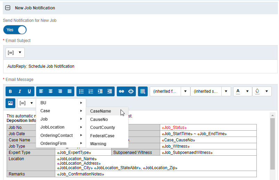This screenshot has height=180, width=279.
Task: Turn off Send Notification for New Job
Action: pyautogui.click(x=15, y=30)
